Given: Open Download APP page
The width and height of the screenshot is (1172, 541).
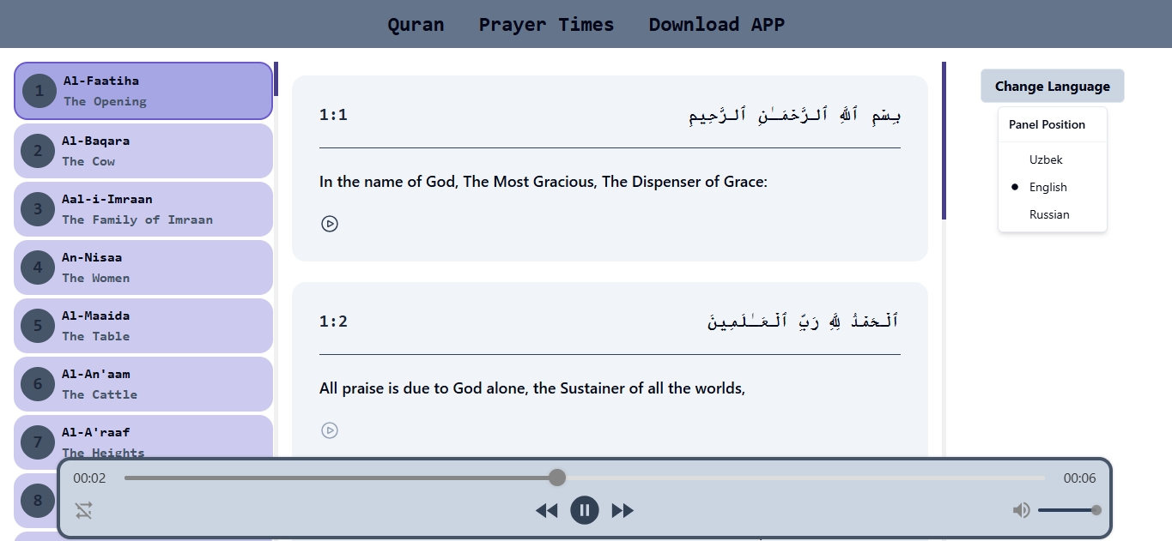Looking at the screenshot, I should pos(717,24).
